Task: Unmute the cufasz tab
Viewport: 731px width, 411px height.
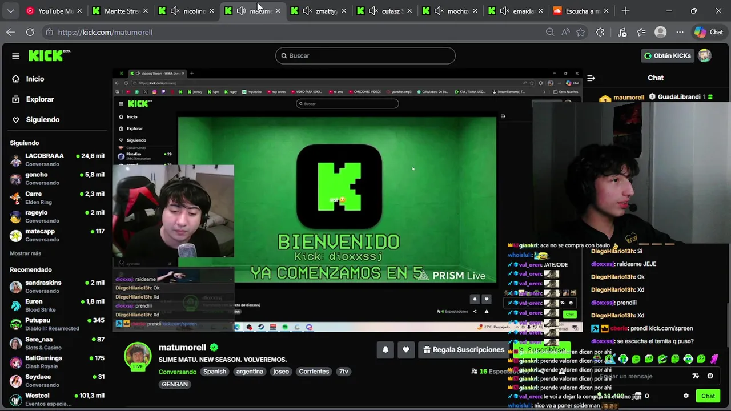Action: click(x=373, y=11)
